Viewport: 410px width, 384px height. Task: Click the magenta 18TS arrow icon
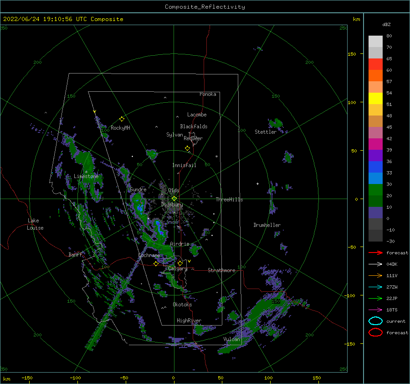[x=375, y=310]
